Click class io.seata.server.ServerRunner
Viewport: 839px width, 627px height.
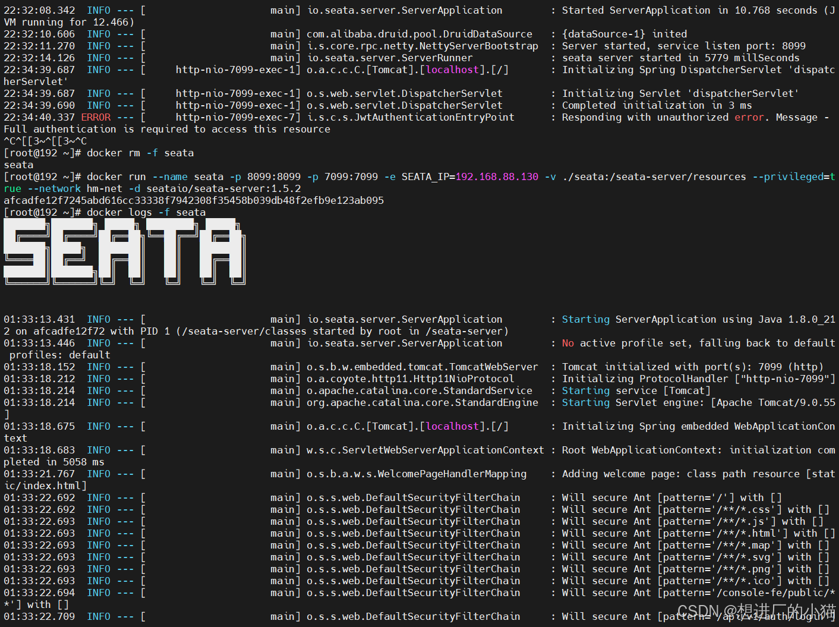pos(390,58)
